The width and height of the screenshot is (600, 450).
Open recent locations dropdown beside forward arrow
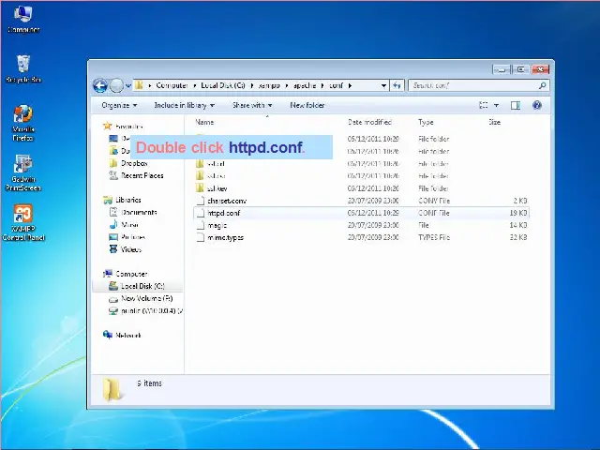128,85
